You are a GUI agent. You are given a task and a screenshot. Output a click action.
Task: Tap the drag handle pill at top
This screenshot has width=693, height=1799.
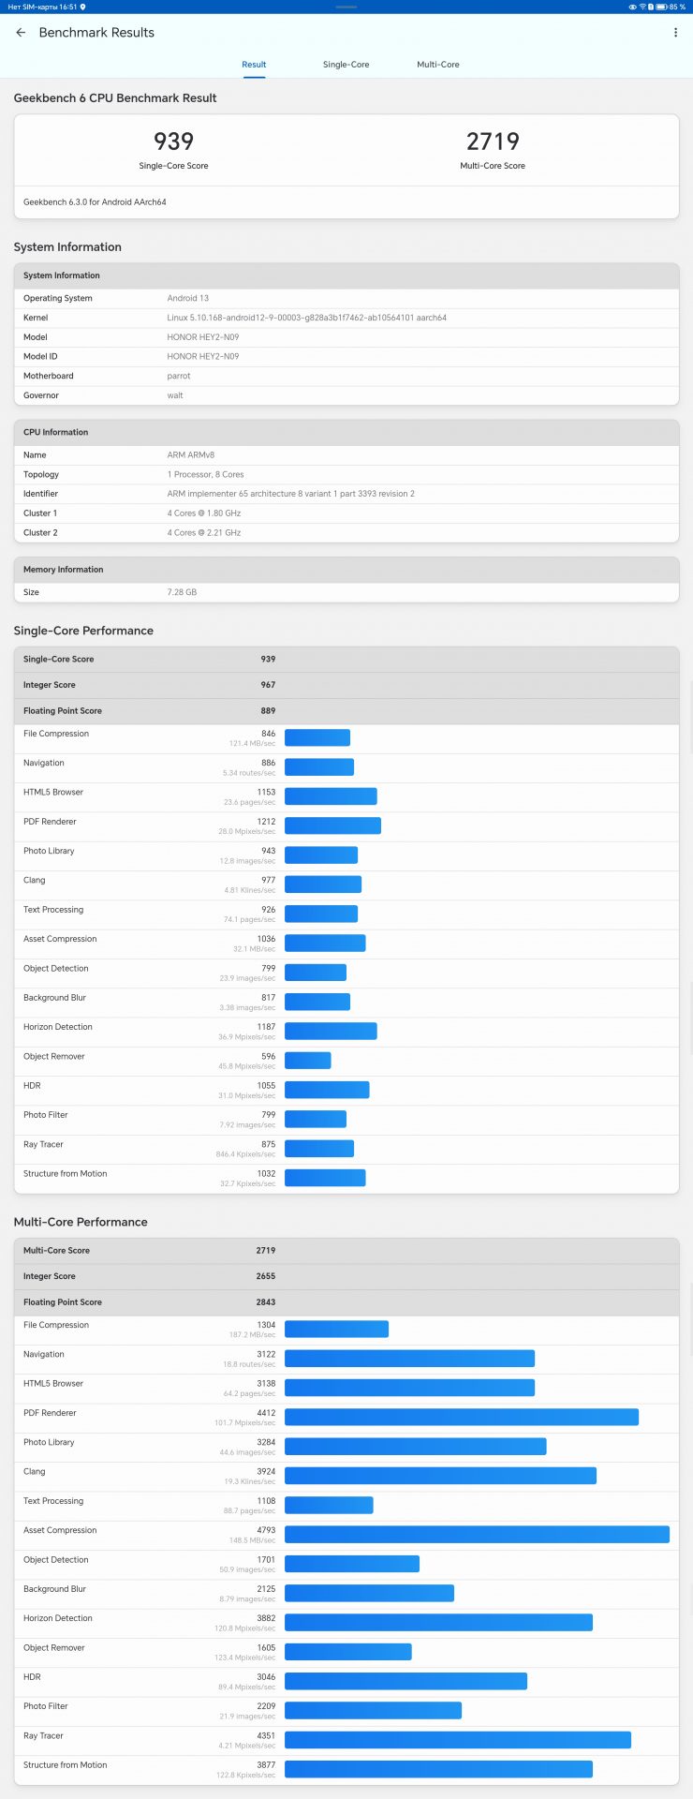tap(346, 7)
